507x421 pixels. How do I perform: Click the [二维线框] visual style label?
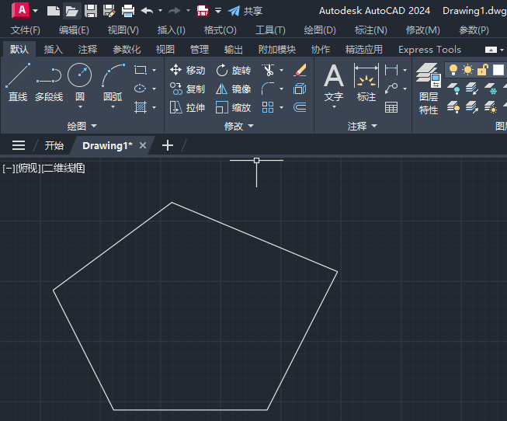[64, 168]
